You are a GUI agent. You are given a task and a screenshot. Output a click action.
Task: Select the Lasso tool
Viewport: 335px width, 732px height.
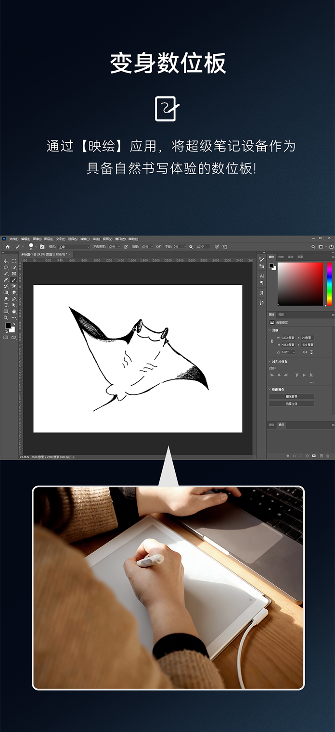point(5,267)
